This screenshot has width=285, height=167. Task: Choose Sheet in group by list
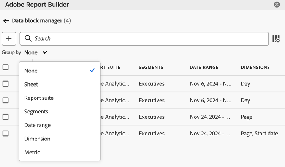(x=31, y=84)
